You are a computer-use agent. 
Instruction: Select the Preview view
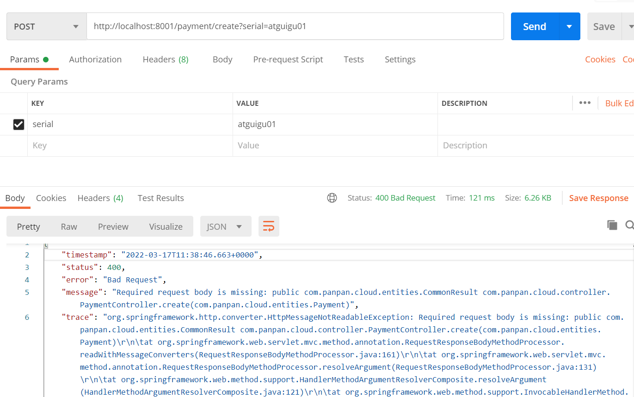(113, 226)
